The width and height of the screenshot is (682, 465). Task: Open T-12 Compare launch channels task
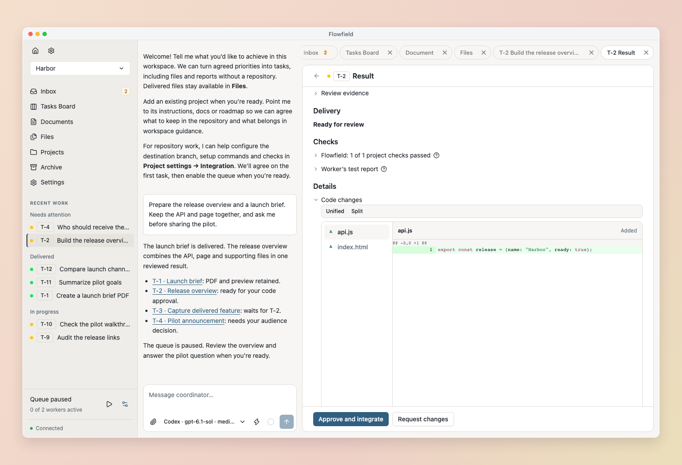coord(80,269)
